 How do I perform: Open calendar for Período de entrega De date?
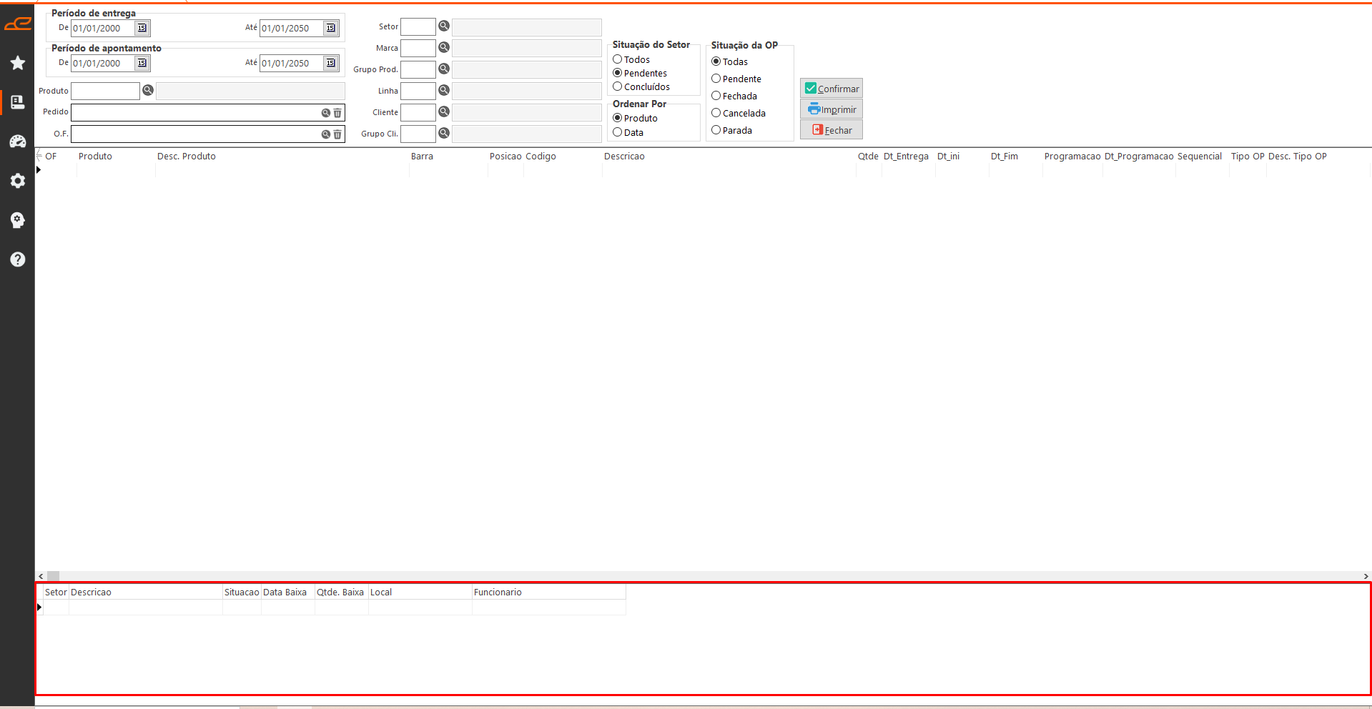pyautogui.click(x=142, y=28)
